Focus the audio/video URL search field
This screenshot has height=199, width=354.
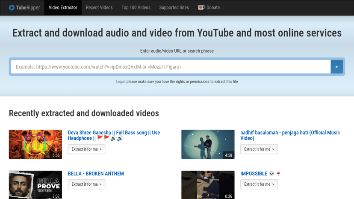[171, 67]
